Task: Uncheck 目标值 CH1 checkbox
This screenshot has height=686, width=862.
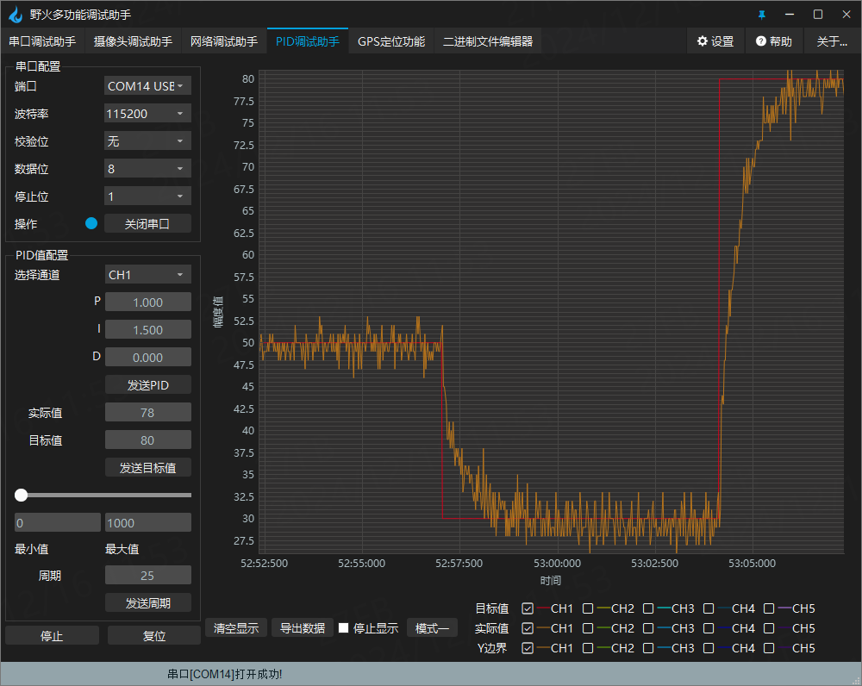Action: (x=528, y=608)
